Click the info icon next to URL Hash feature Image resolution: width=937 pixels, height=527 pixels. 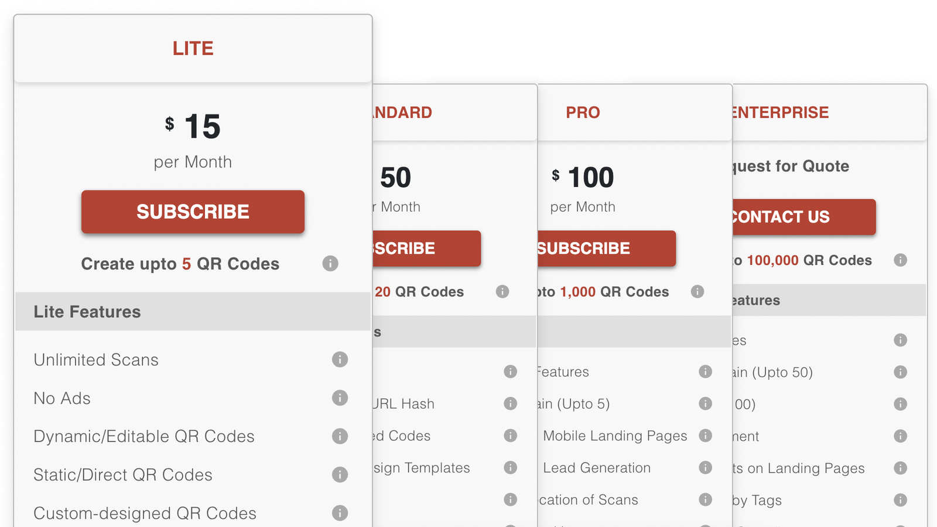tap(510, 403)
